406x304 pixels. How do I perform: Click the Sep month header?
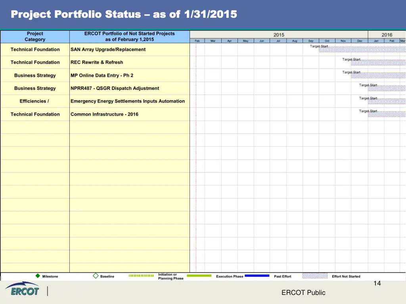pos(311,41)
